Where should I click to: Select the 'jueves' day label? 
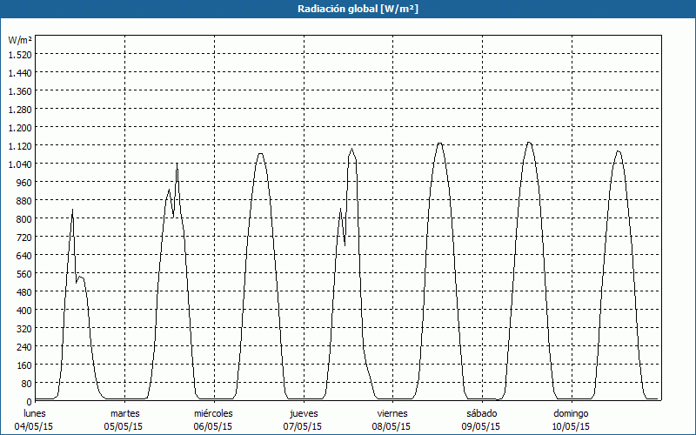(x=303, y=413)
